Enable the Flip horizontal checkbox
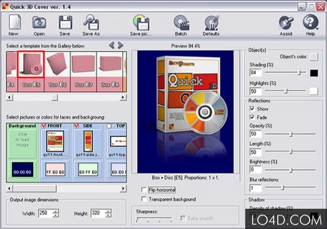Screen dimensions: 327x229 click(x=143, y=190)
